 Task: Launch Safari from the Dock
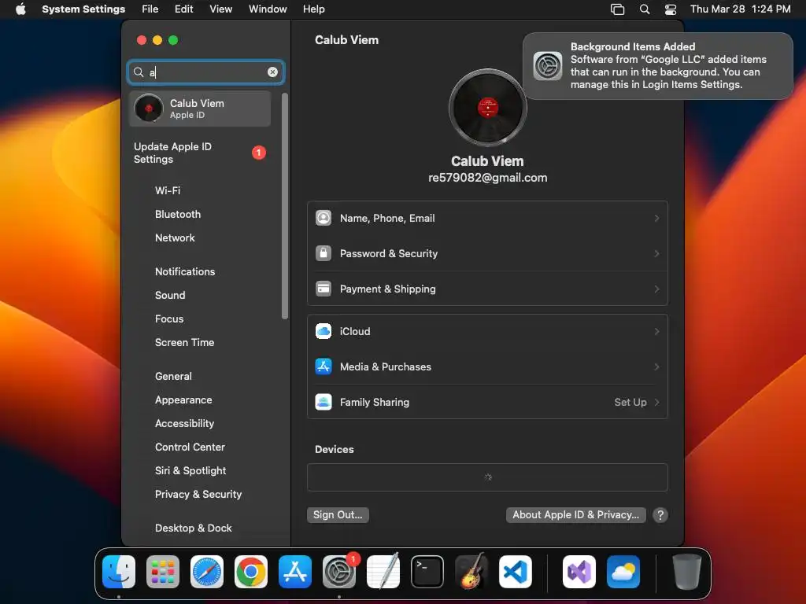[x=207, y=572]
